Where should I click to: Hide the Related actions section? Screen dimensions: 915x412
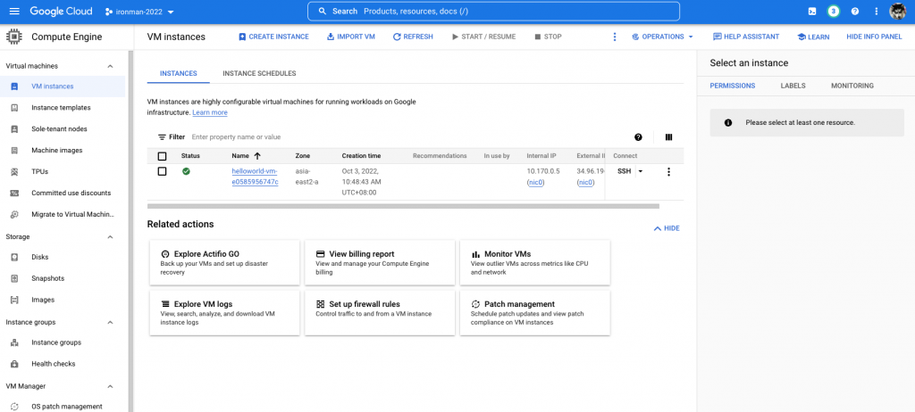click(667, 228)
